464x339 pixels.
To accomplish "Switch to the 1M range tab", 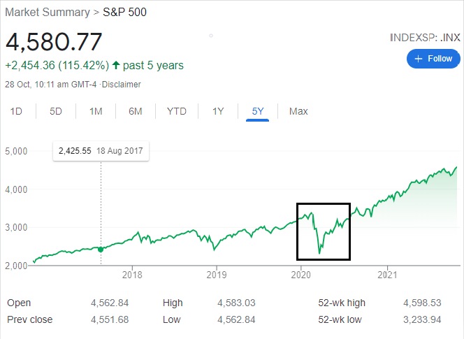I will pos(96,111).
